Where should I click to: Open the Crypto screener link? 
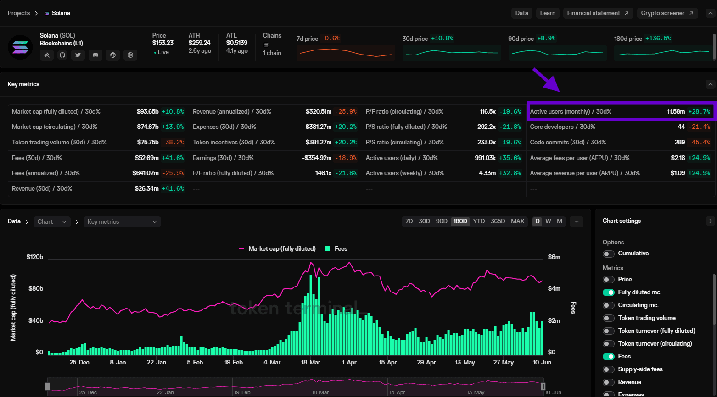667,13
